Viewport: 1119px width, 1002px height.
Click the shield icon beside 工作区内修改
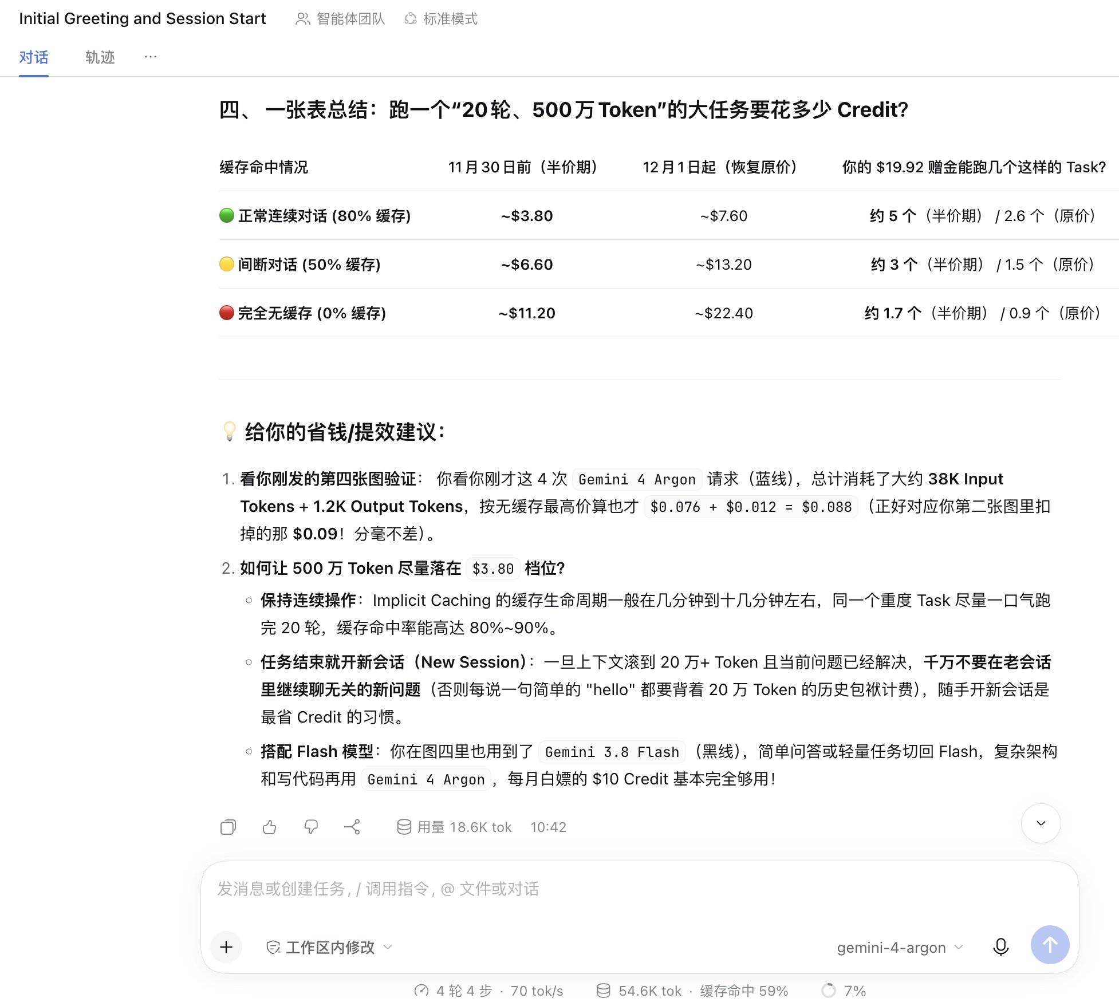(x=273, y=948)
